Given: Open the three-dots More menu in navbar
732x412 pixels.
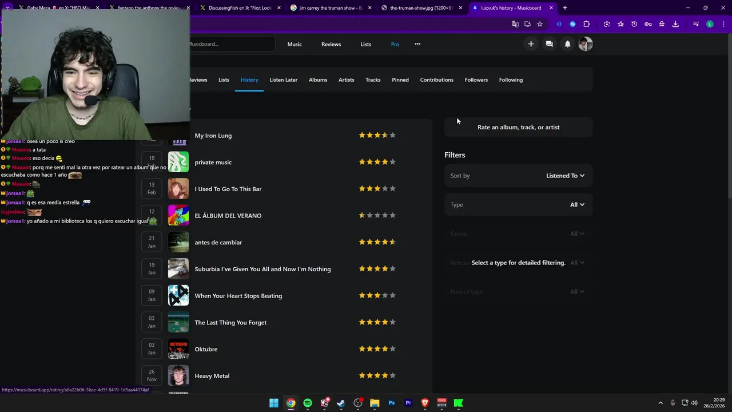Looking at the screenshot, I should point(417,44).
